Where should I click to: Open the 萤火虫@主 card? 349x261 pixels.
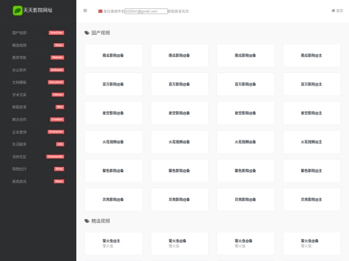(x=114, y=244)
